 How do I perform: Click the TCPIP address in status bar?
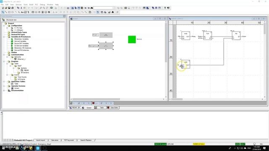coord(199,144)
